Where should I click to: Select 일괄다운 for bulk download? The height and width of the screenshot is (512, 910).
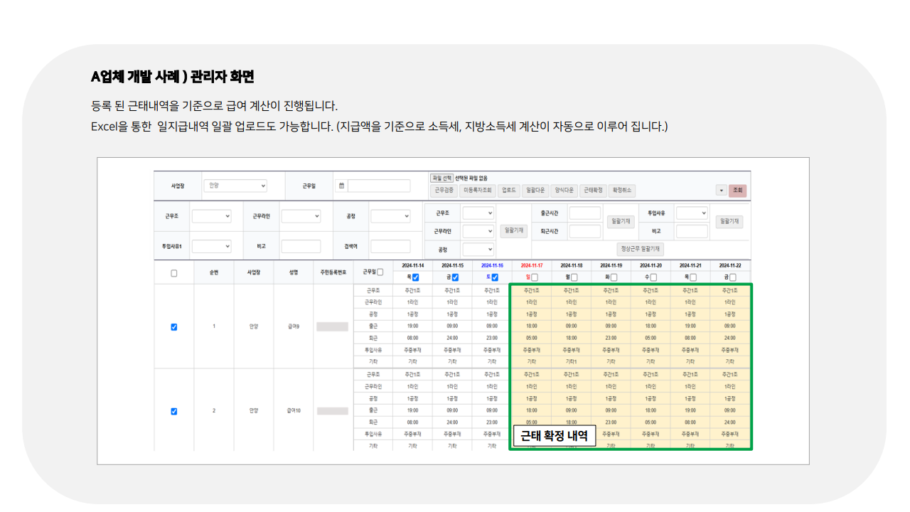536,189
